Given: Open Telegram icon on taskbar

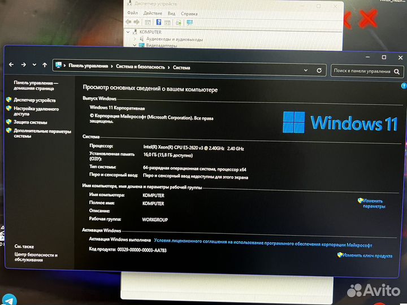Looking at the screenshot, I should 10,300.
